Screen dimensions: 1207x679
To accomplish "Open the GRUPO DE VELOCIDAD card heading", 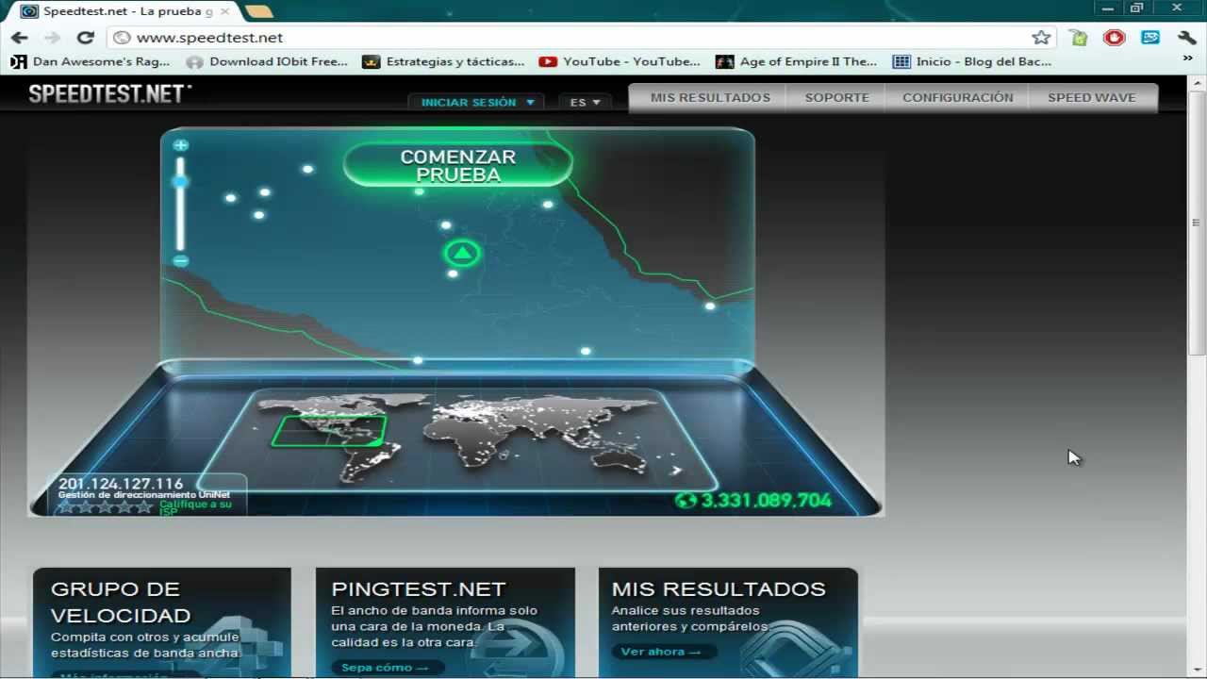I will pyautogui.click(x=121, y=602).
